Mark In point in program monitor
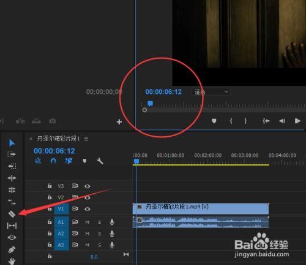This screenshot has height=265, width=306. click(x=231, y=121)
